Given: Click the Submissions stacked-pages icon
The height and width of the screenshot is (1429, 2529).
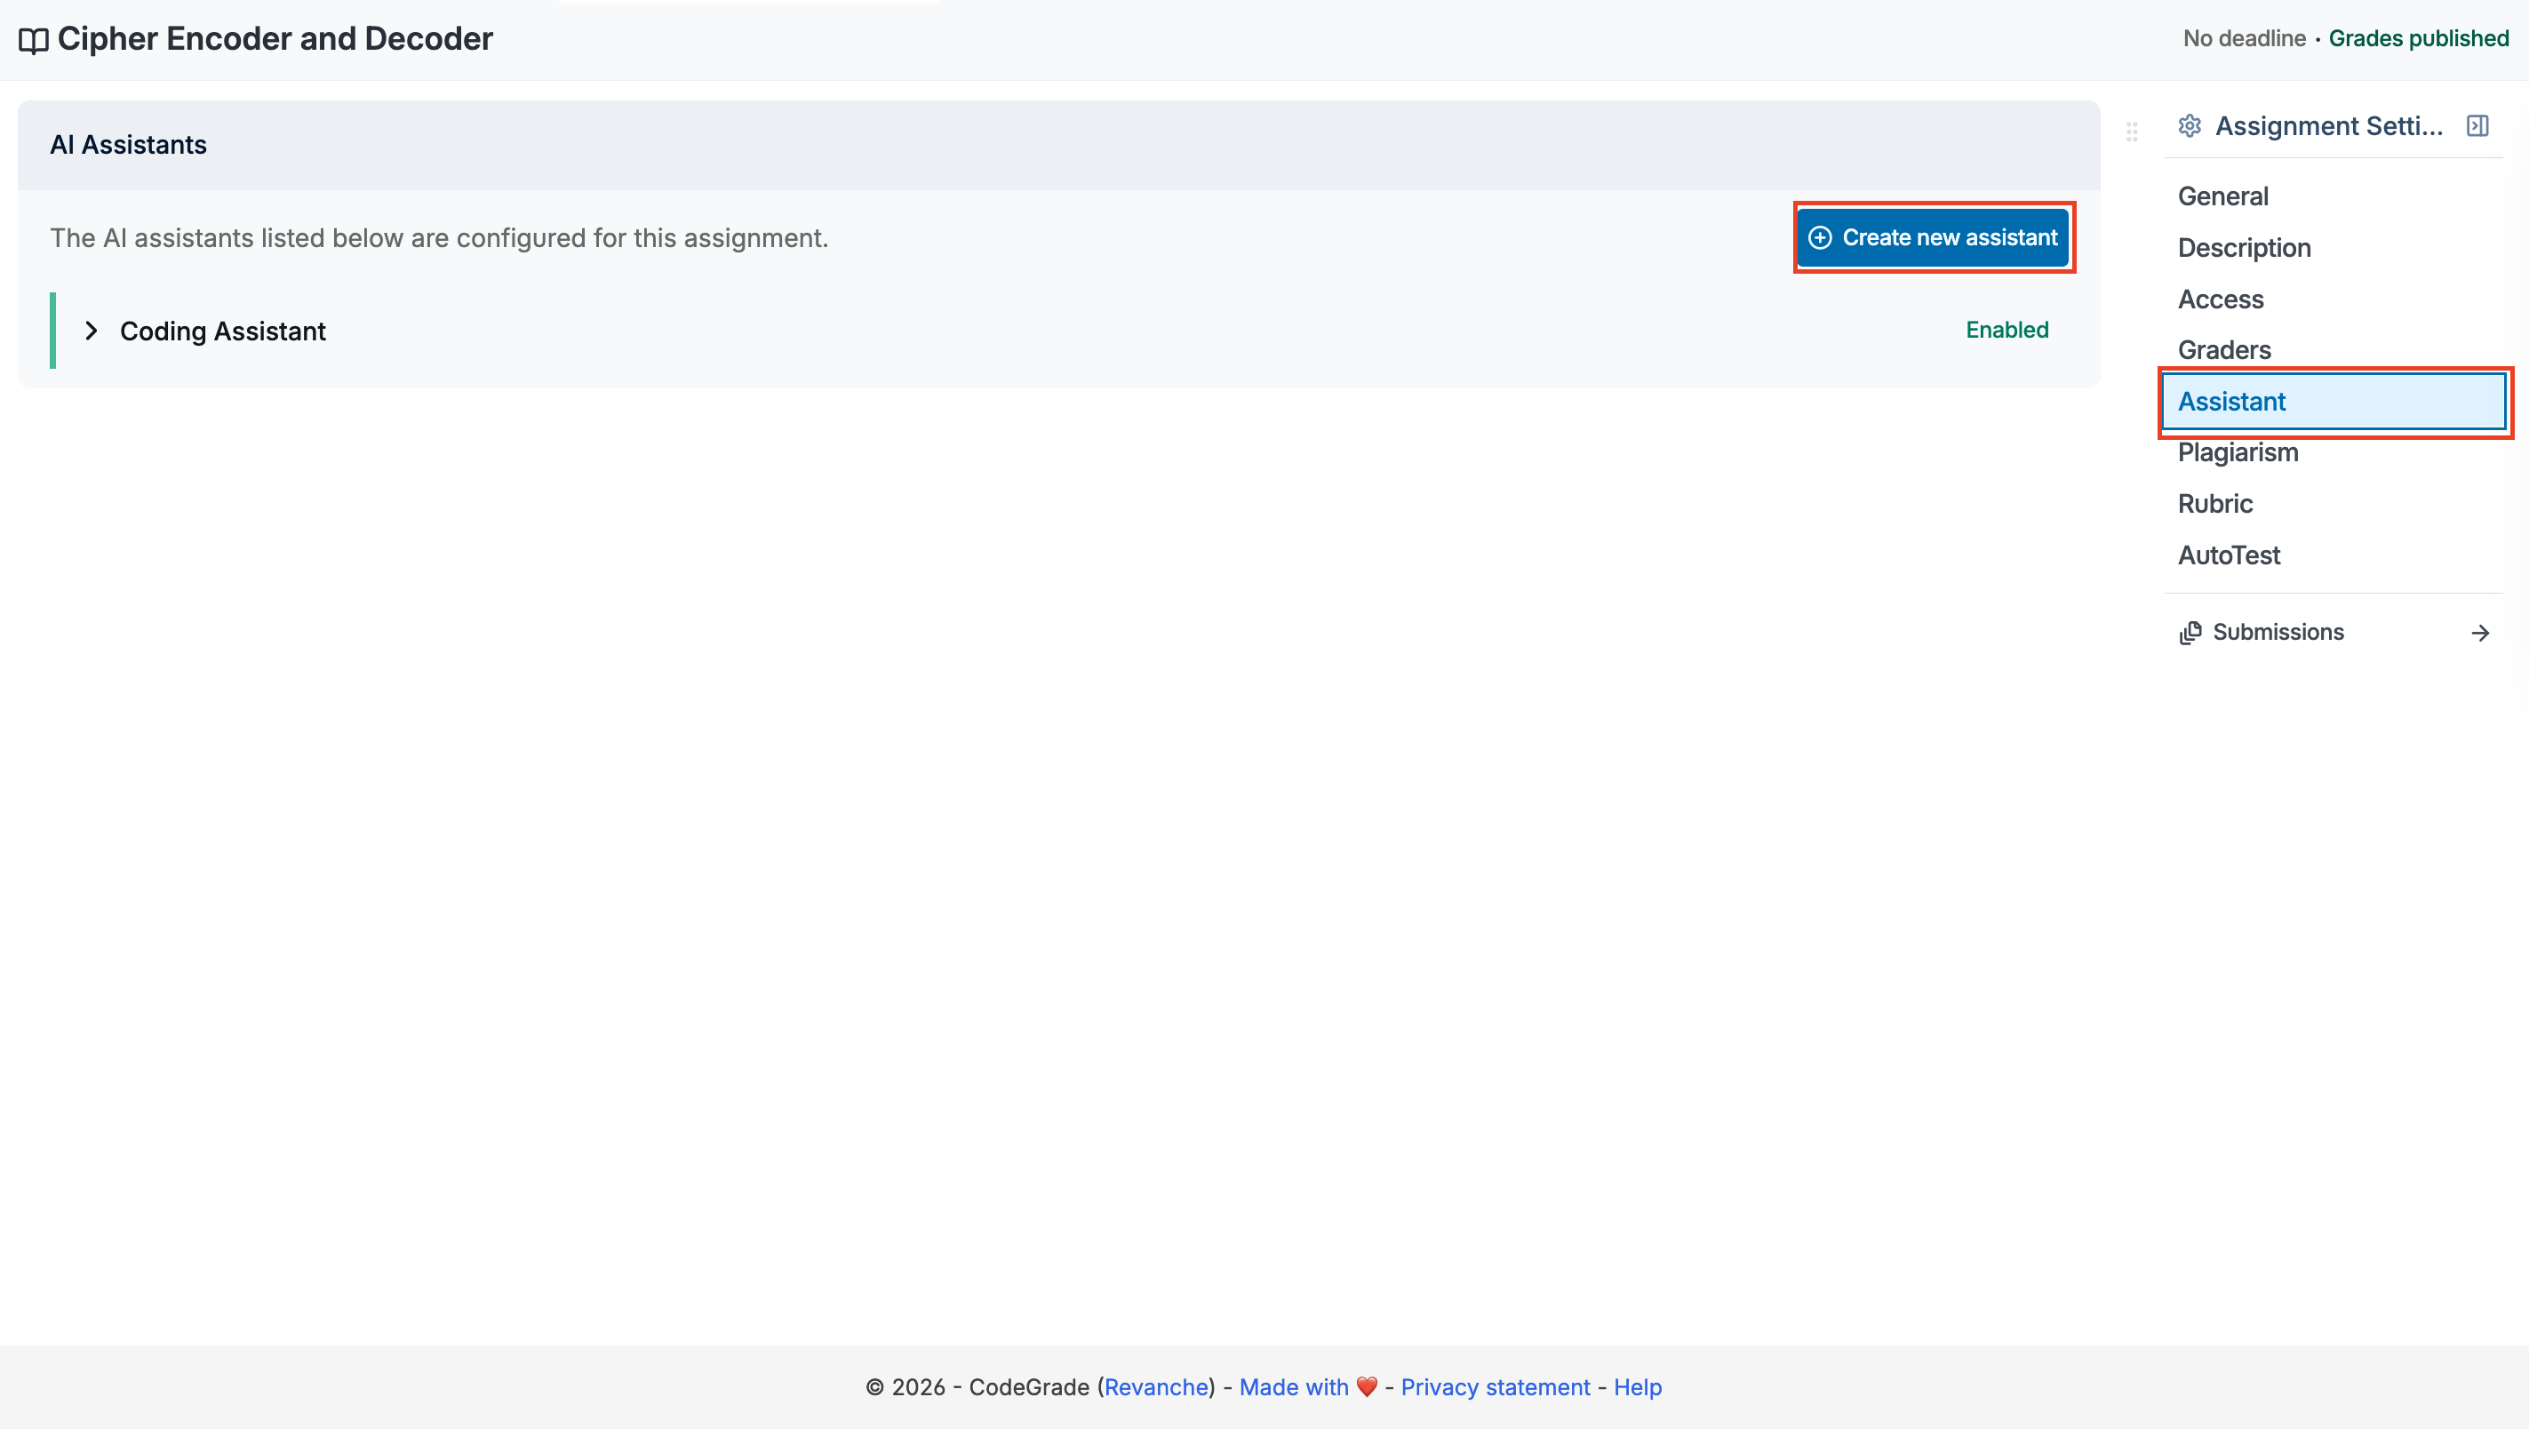Looking at the screenshot, I should pyautogui.click(x=2190, y=633).
